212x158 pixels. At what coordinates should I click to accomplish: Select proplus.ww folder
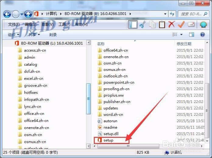point(111,95)
